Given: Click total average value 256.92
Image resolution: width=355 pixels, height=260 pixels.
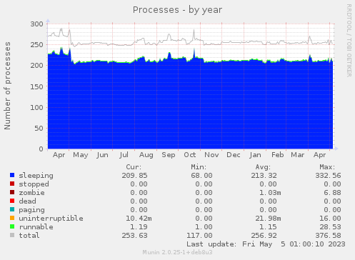Looking at the screenshot, I should pos(264,236).
